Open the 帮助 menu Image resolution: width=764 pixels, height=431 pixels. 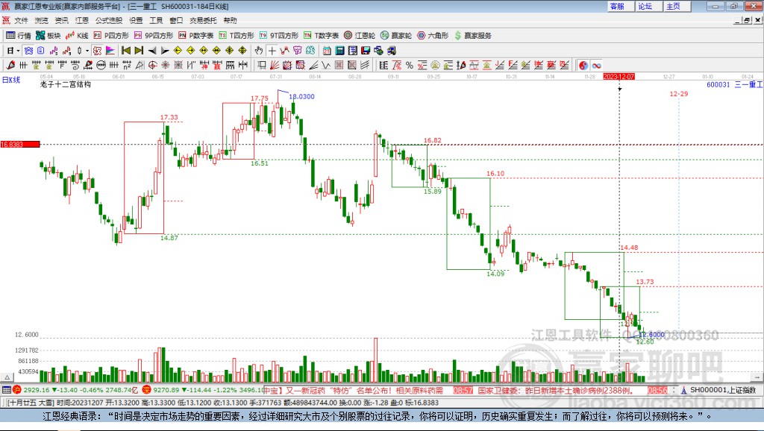coord(230,20)
